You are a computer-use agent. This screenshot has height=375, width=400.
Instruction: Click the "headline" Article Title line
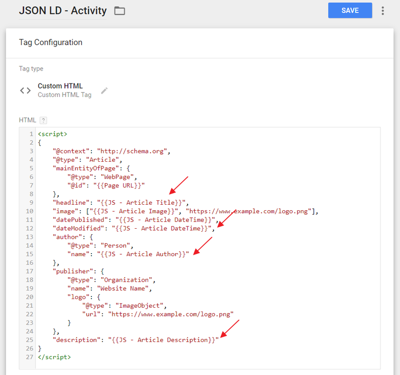tap(120, 203)
